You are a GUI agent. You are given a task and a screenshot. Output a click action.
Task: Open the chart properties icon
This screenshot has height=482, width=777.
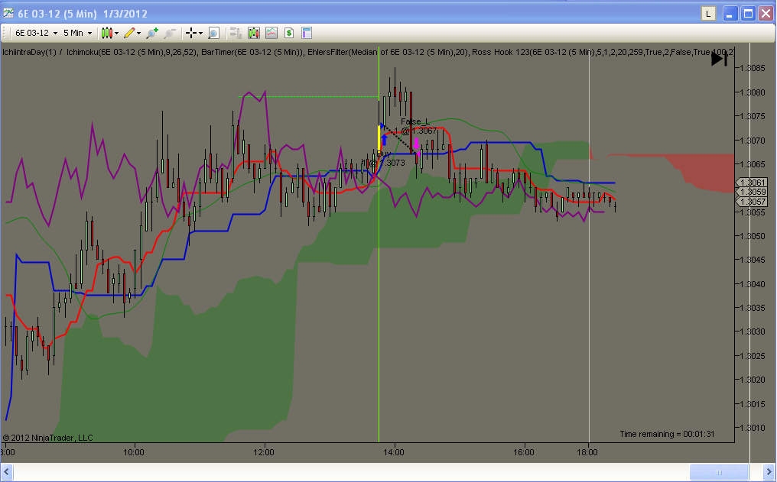click(x=307, y=33)
